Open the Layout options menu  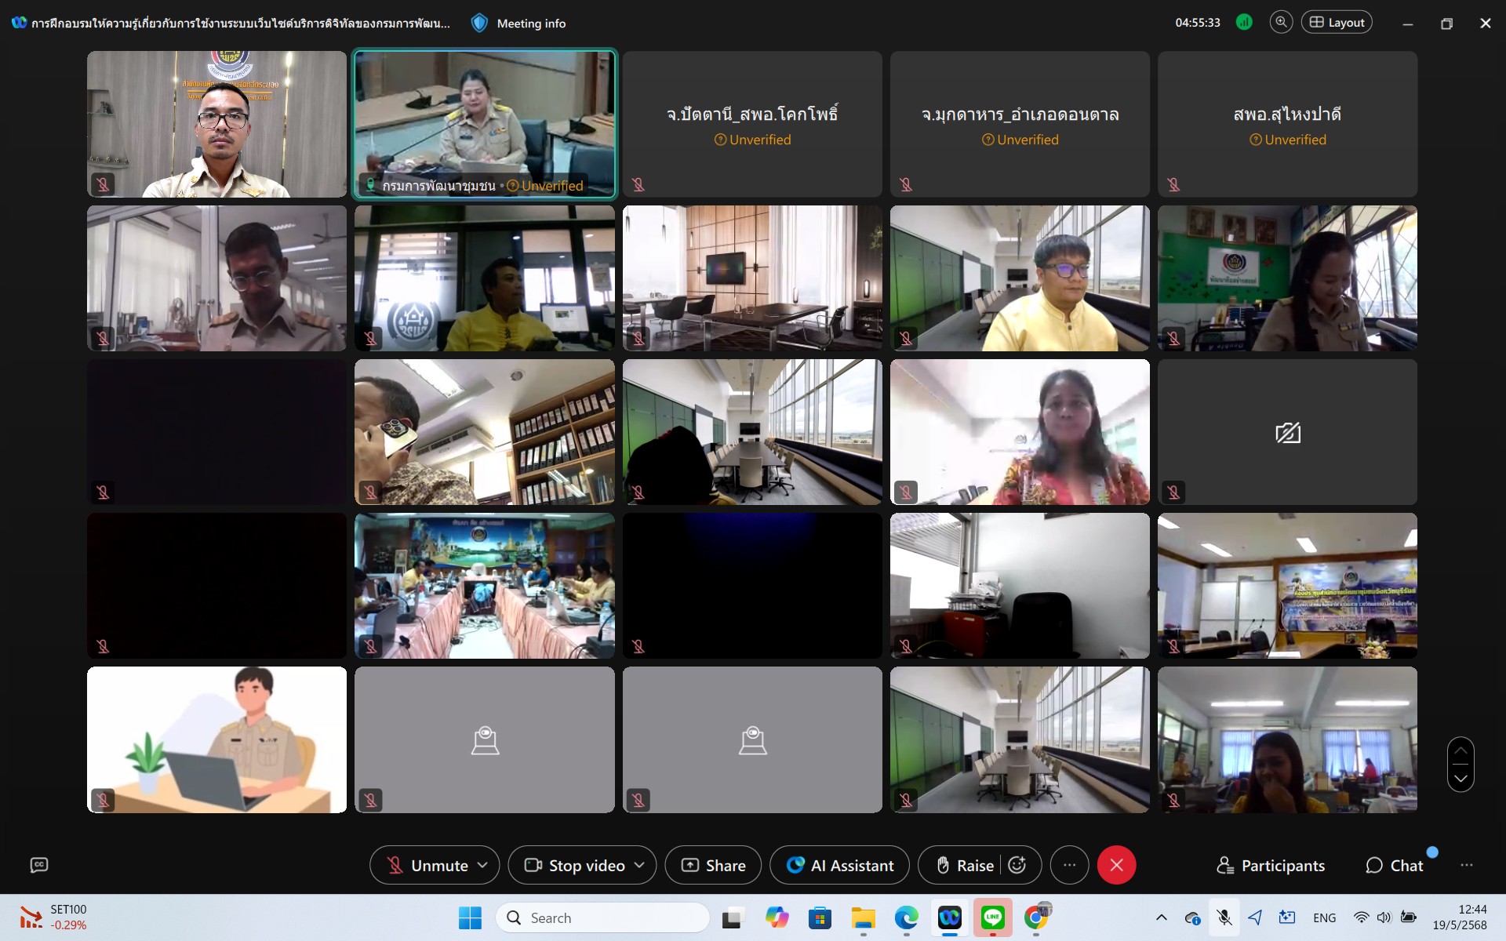click(1337, 23)
